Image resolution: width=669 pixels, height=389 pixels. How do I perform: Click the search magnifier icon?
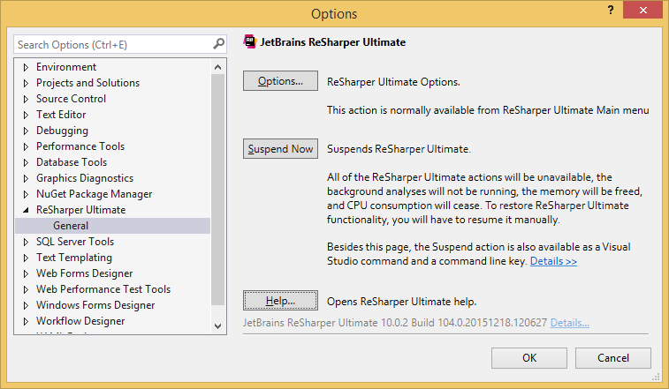219,44
